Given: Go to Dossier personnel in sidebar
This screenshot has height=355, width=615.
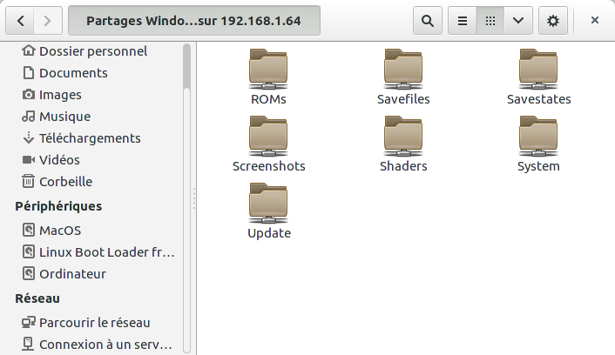Looking at the screenshot, I should 92,51.
